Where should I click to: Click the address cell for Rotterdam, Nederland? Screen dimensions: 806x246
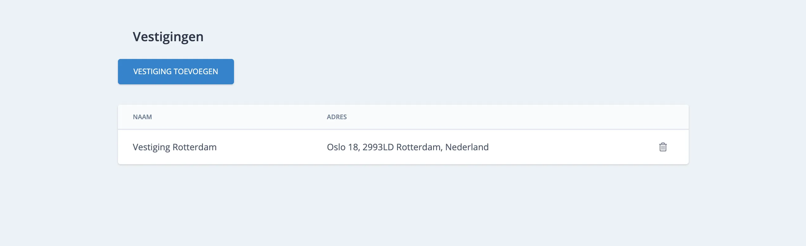coord(408,147)
